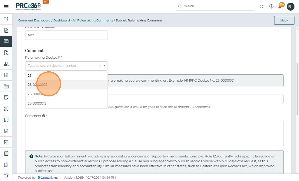The height and width of the screenshot is (181, 299).
Task: Click the Back button
Action: [284, 20]
